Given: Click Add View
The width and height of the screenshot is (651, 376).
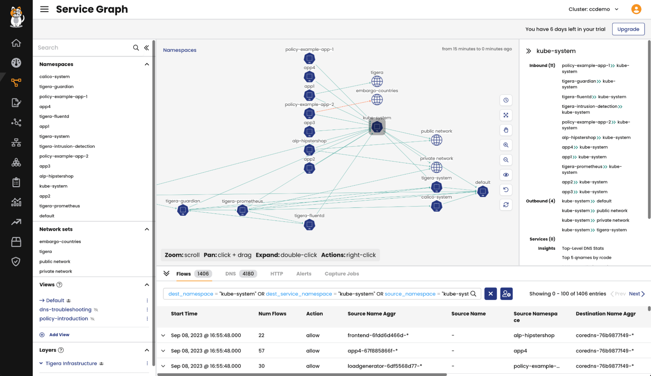Looking at the screenshot, I should (x=54, y=335).
